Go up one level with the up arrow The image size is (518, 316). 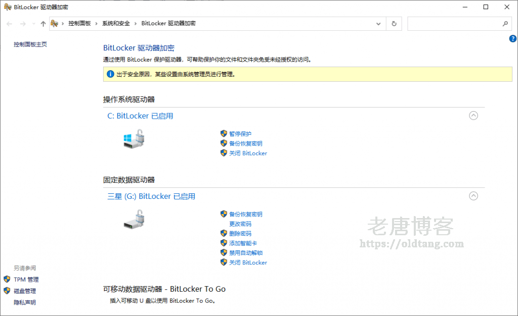pos(43,24)
